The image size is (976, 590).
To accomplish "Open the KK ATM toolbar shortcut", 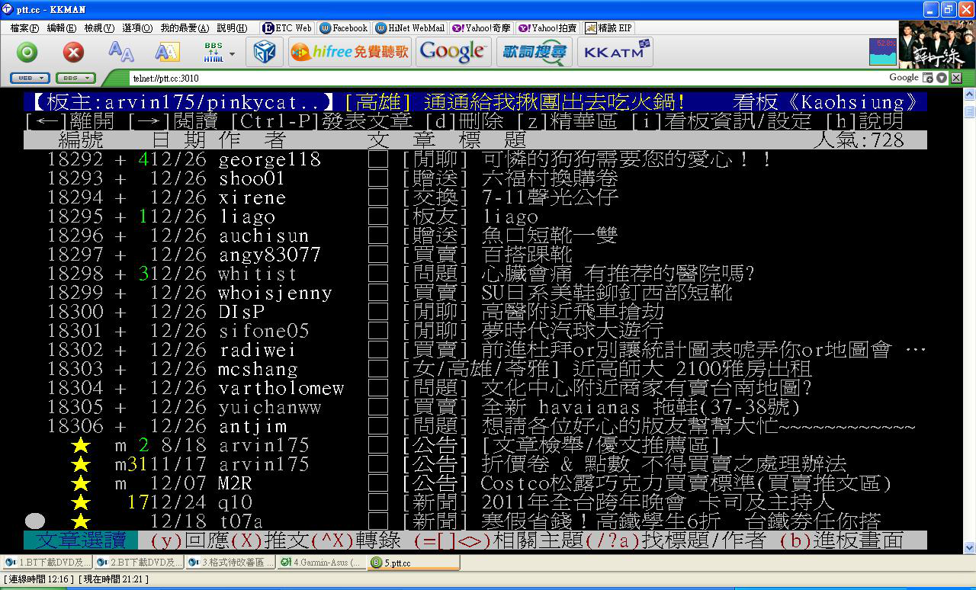I will tap(615, 52).
